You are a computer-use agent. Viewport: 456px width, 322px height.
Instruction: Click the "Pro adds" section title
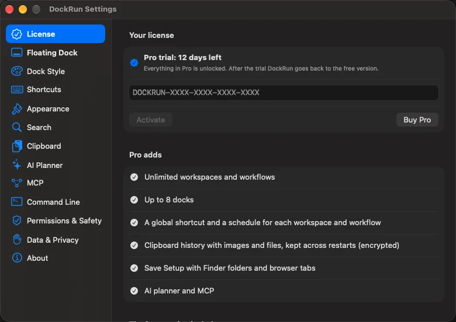(x=146, y=155)
